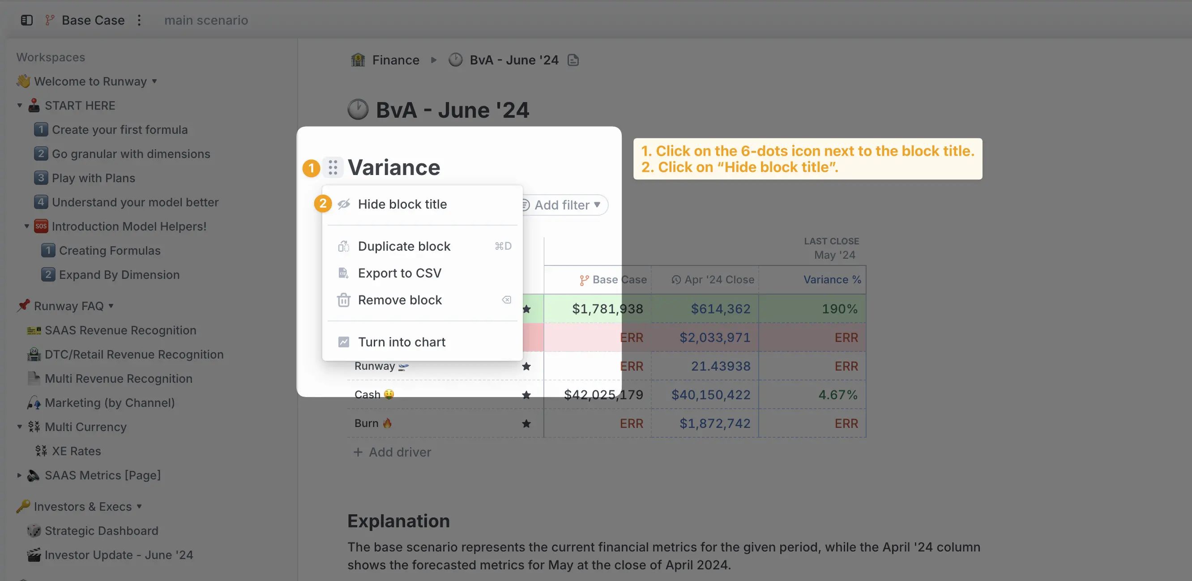Click the large clock icon beside page title
The height and width of the screenshot is (581, 1192).
point(358,110)
